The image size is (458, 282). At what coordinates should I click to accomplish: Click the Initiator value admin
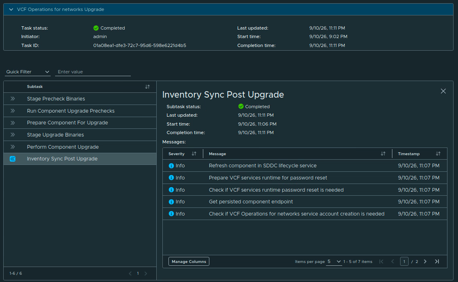point(100,36)
